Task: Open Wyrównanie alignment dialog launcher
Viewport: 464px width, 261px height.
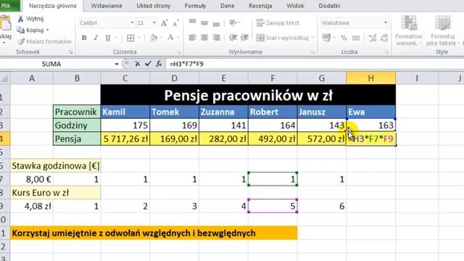Action: [312, 52]
